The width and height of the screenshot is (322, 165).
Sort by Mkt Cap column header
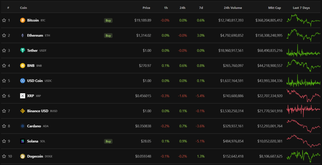[x=275, y=8]
